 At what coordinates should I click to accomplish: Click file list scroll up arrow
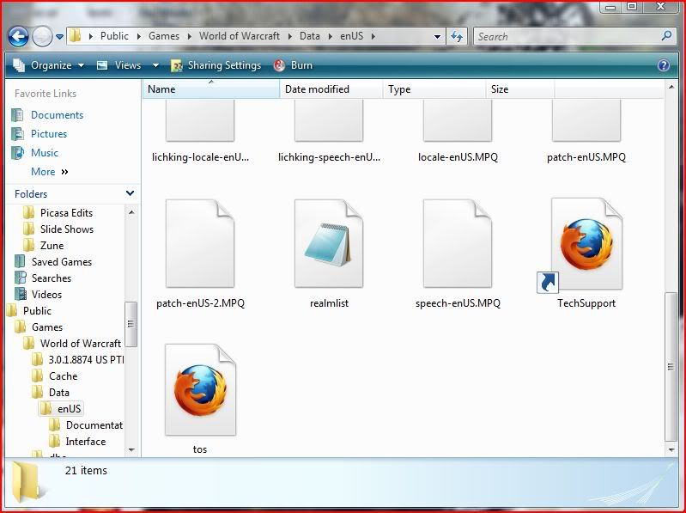(x=671, y=88)
